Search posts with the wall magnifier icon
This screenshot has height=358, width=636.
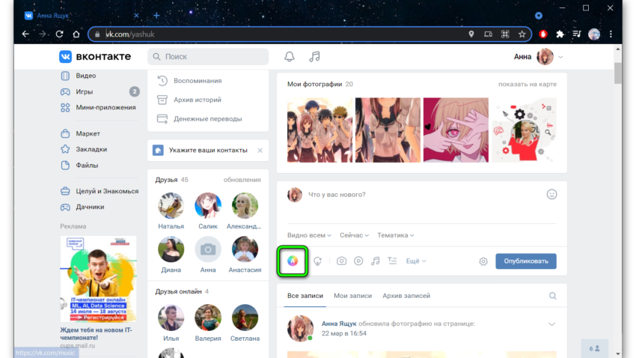tap(553, 296)
